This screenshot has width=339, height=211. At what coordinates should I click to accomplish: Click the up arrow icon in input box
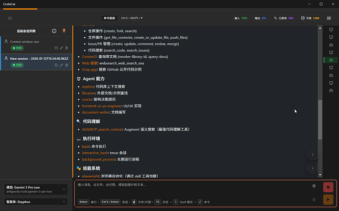[314, 186]
